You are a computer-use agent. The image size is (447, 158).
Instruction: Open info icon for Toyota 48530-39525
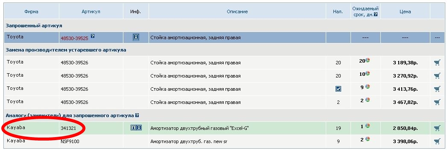[136, 37]
